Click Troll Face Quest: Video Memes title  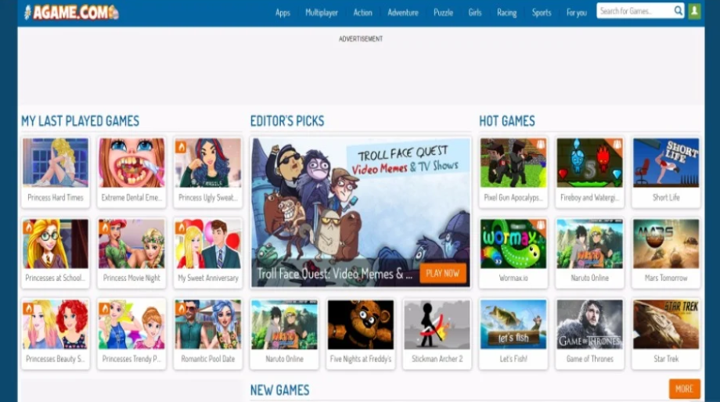click(x=334, y=274)
